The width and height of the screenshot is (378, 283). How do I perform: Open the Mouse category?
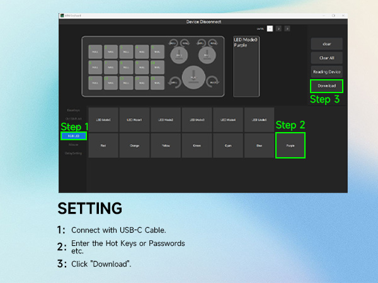pos(73,145)
